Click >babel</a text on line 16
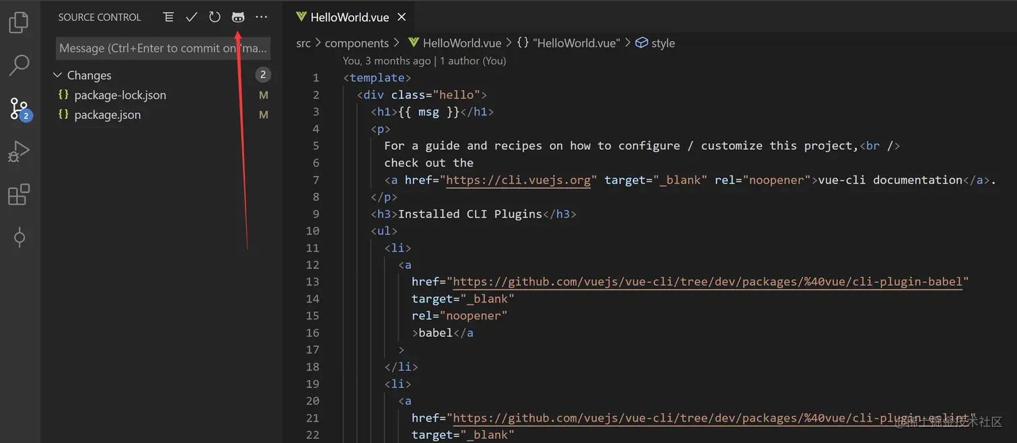 pyautogui.click(x=443, y=333)
